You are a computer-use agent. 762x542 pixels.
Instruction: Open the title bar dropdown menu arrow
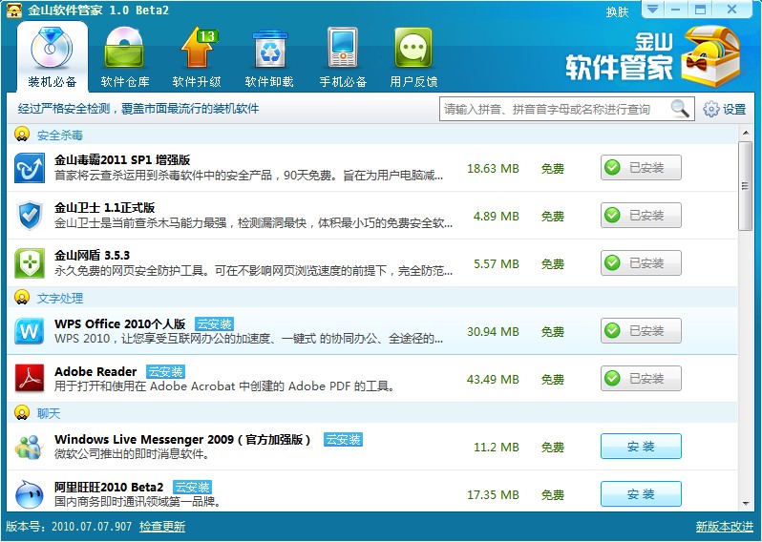[651, 10]
